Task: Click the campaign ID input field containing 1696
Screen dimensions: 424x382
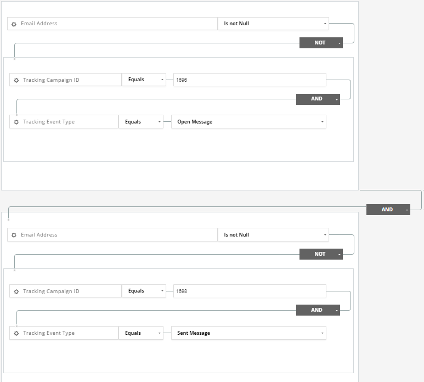Action: click(x=250, y=80)
